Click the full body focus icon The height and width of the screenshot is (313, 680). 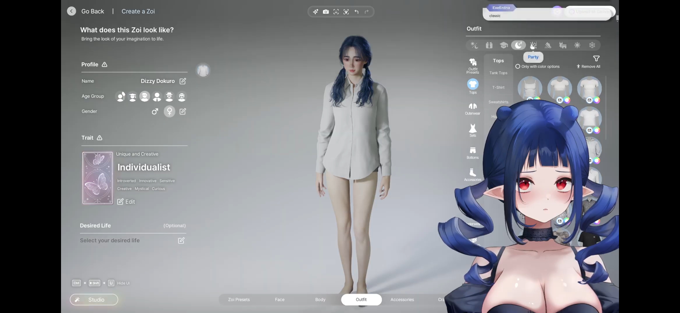[x=346, y=12]
